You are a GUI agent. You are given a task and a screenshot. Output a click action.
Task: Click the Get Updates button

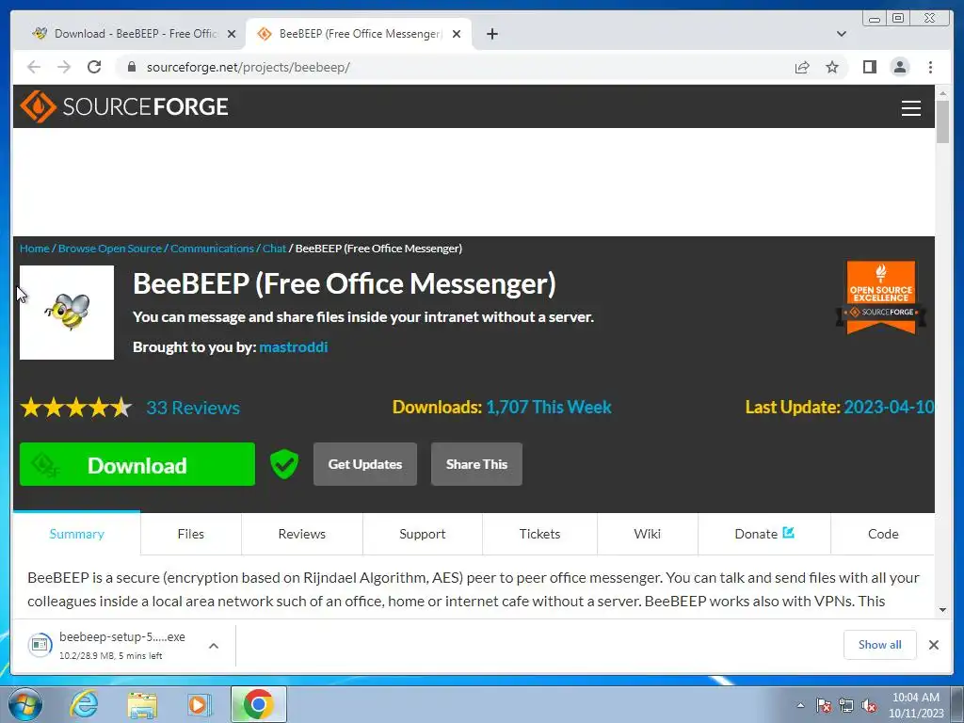[x=365, y=464]
